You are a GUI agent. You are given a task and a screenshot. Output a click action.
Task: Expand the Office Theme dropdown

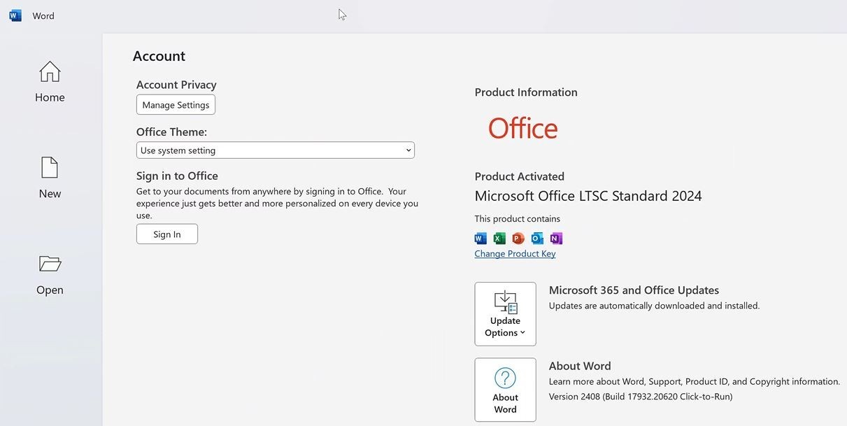pyautogui.click(x=276, y=150)
